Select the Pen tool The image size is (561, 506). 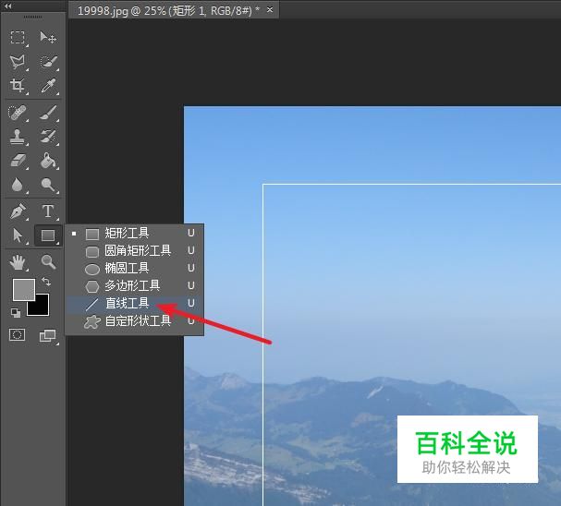point(18,211)
